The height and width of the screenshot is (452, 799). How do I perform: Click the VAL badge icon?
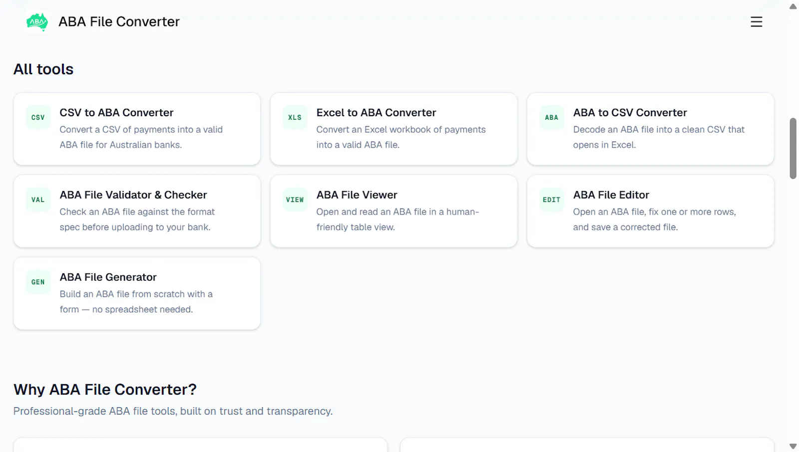(x=38, y=200)
